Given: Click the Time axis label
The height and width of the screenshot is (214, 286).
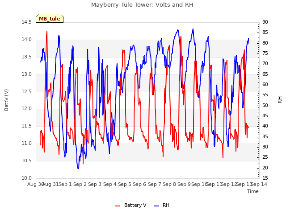Looking at the screenshot, I should pos(253,191).
